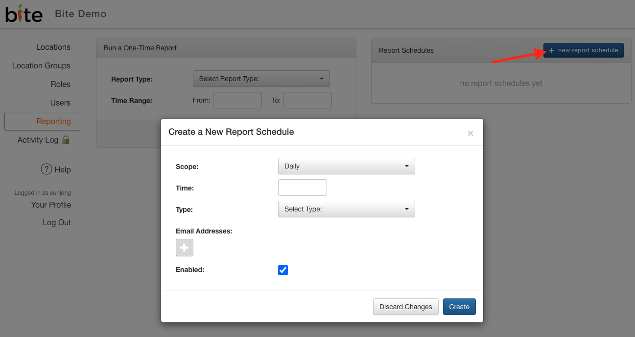Image resolution: width=635 pixels, height=337 pixels.
Task: Go to Roles in the sidebar
Action: (x=61, y=84)
